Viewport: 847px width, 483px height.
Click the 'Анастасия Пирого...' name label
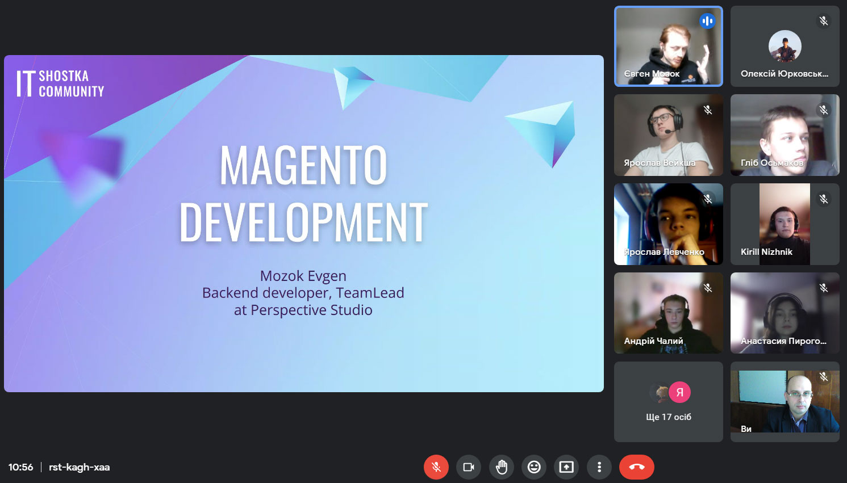point(783,341)
